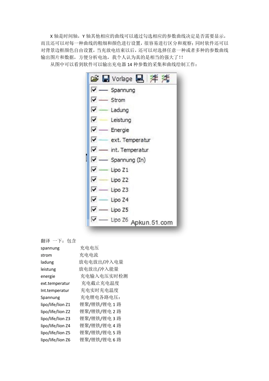Screen dimensions: 269x381
Task: Click the magenta Energie line swatch
Action: [103, 130]
